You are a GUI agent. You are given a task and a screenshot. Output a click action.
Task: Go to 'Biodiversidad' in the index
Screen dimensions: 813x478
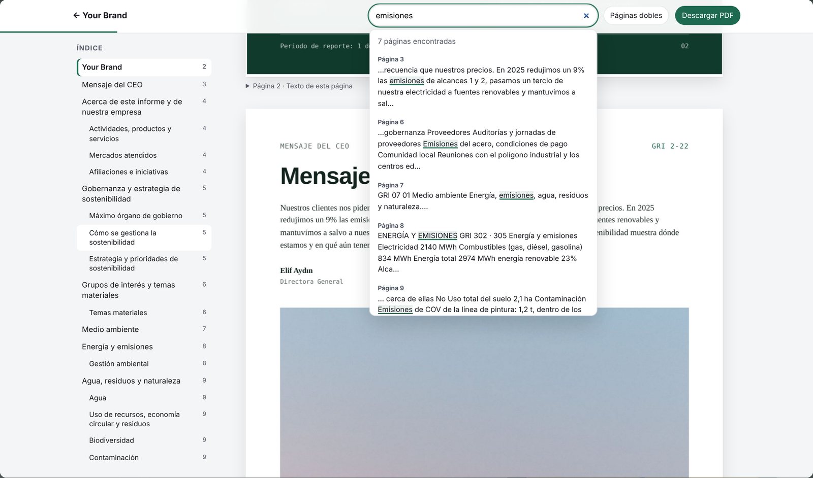[x=144, y=440]
